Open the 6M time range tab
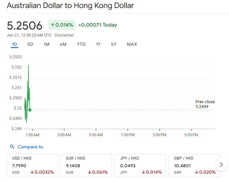The height and width of the screenshot is (182, 229). [x=63, y=44]
